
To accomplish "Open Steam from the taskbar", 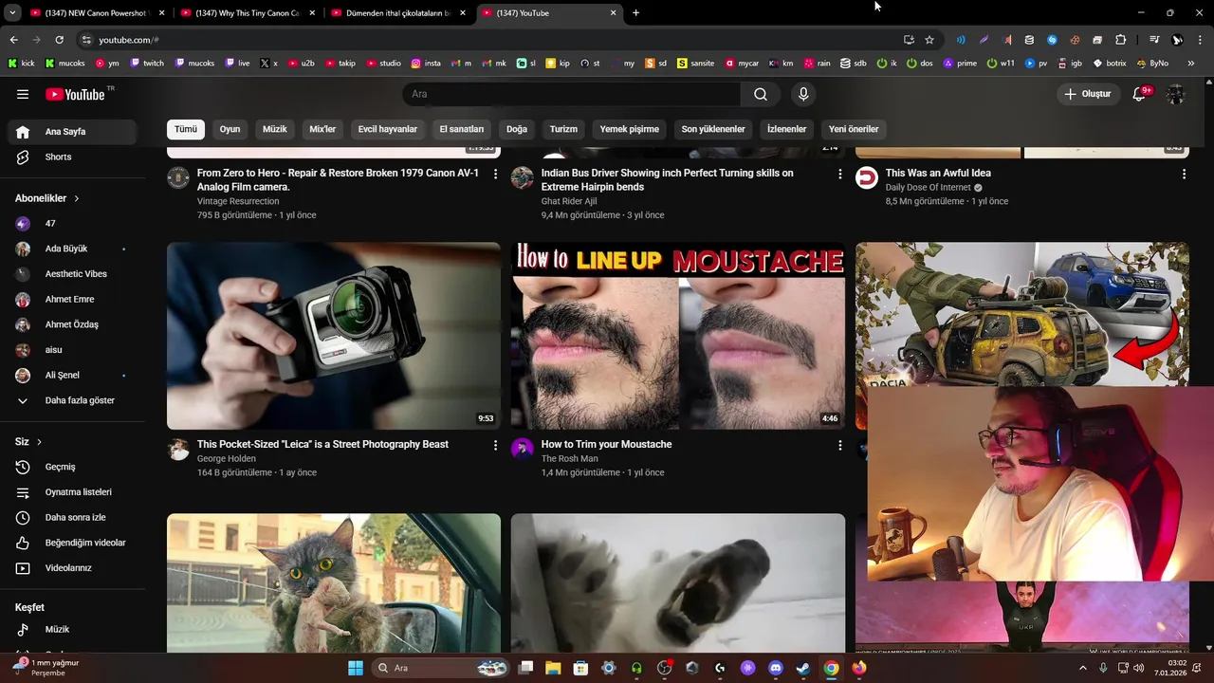I will click(x=803, y=668).
